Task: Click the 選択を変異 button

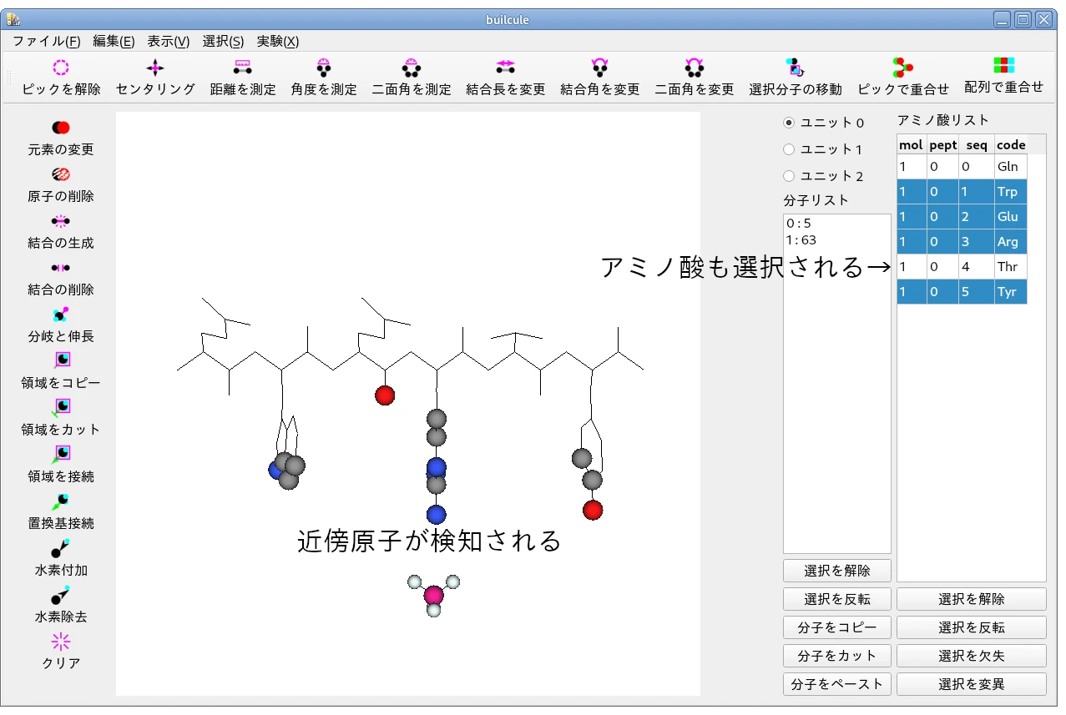Action: (971, 684)
